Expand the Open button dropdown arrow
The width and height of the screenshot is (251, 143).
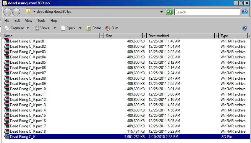pos(80,28)
